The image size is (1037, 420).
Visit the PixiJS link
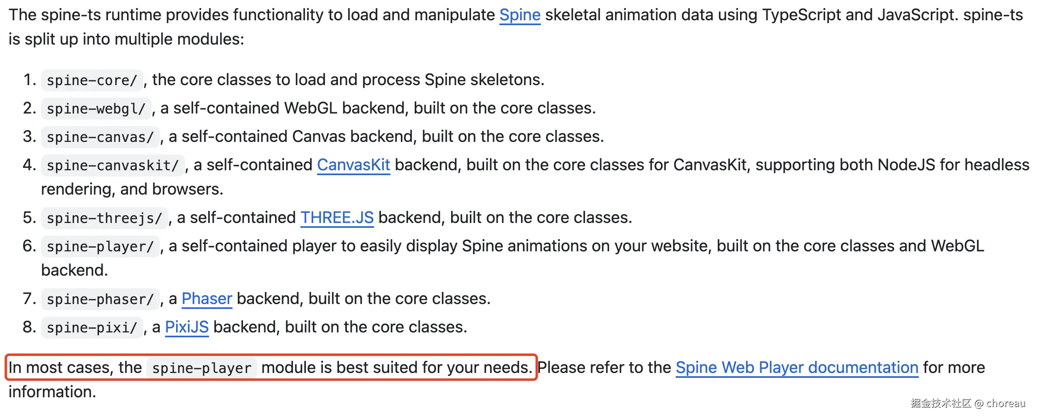coord(187,327)
